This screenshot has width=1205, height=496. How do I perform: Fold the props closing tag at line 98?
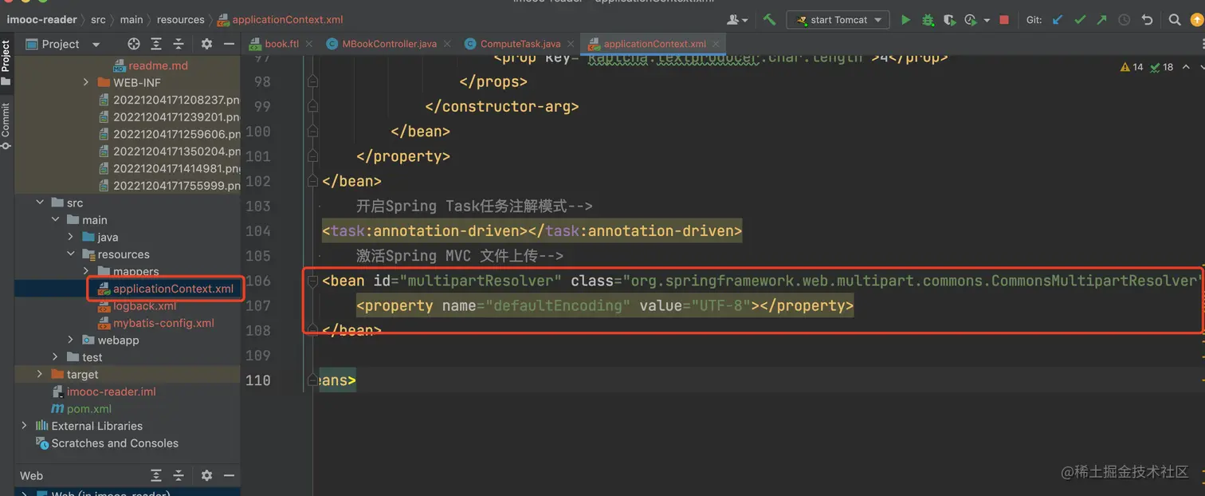coord(312,81)
